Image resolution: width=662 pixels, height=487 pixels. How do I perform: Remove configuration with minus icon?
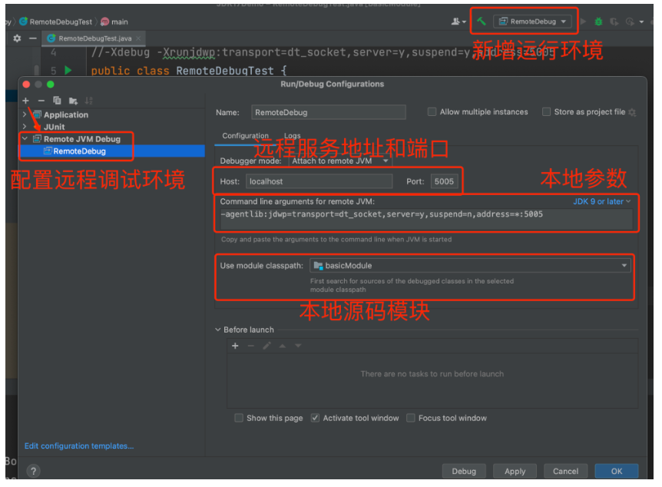tap(41, 101)
